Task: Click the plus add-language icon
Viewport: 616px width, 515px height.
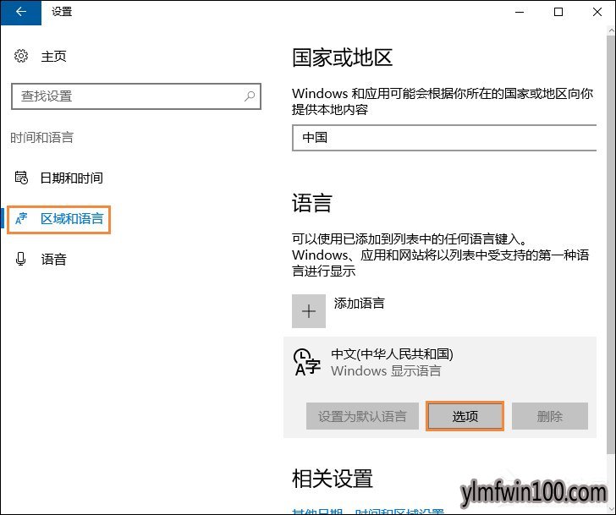Action: click(x=309, y=311)
